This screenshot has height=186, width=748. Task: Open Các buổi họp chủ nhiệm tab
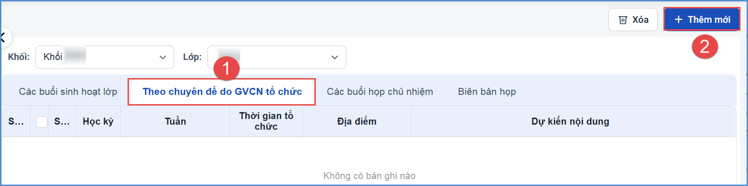point(380,92)
